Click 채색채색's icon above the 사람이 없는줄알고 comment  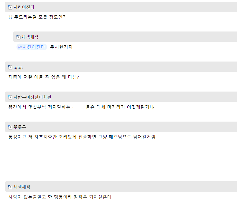[x=10, y=187]
